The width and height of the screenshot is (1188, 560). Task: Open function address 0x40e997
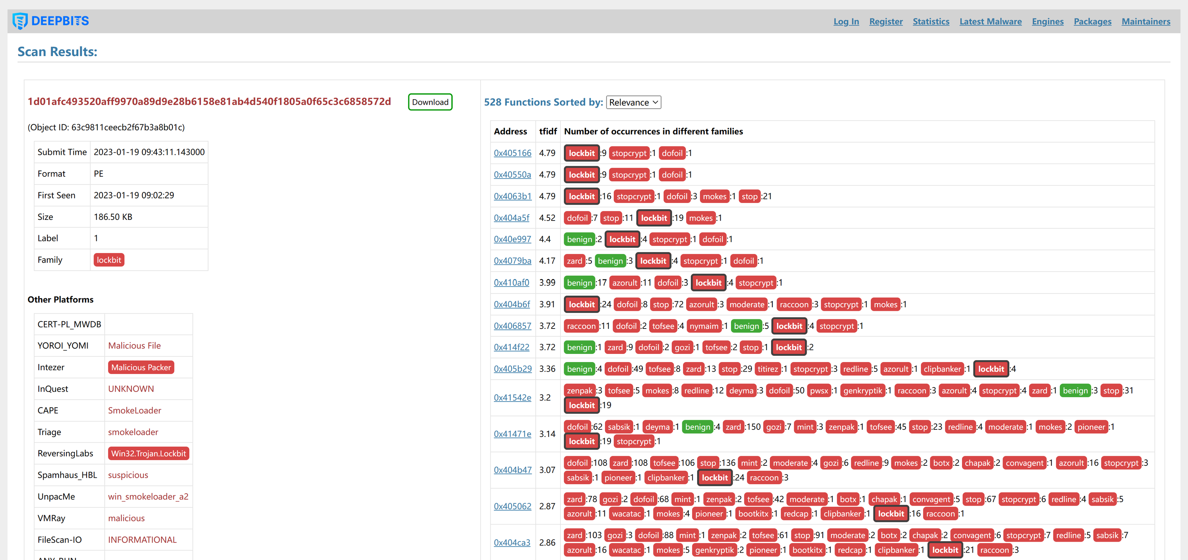(512, 239)
